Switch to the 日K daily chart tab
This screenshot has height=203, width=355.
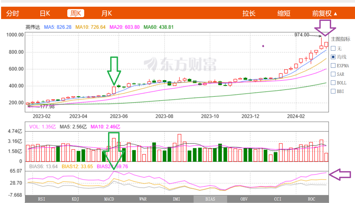(x=45, y=13)
